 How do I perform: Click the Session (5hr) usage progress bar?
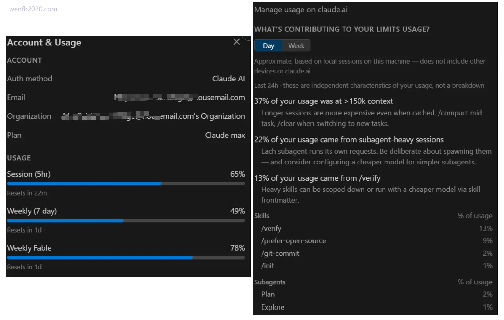[x=126, y=184]
